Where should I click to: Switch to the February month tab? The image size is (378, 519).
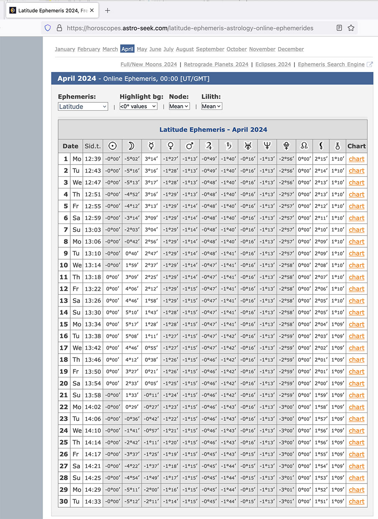click(89, 49)
